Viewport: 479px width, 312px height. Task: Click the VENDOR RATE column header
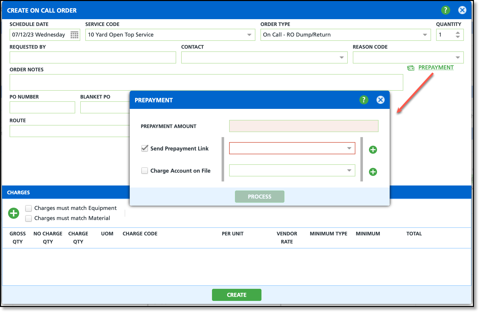pyautogui.click(x=287, y=238)
